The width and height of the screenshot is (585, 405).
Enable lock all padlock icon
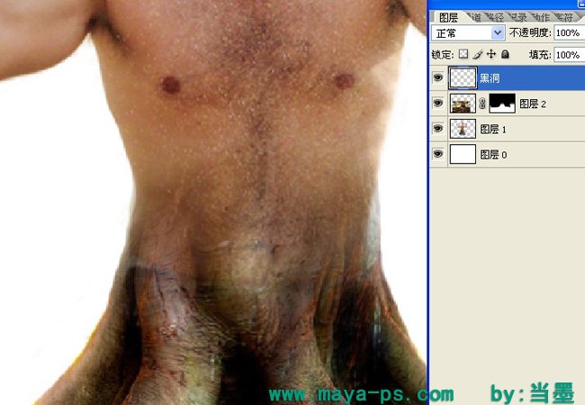pyautogui.click(x=505, y=54)
